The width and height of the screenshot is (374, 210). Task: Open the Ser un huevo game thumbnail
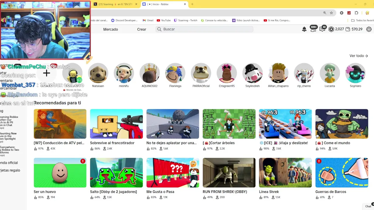click(x=60, y=173)
